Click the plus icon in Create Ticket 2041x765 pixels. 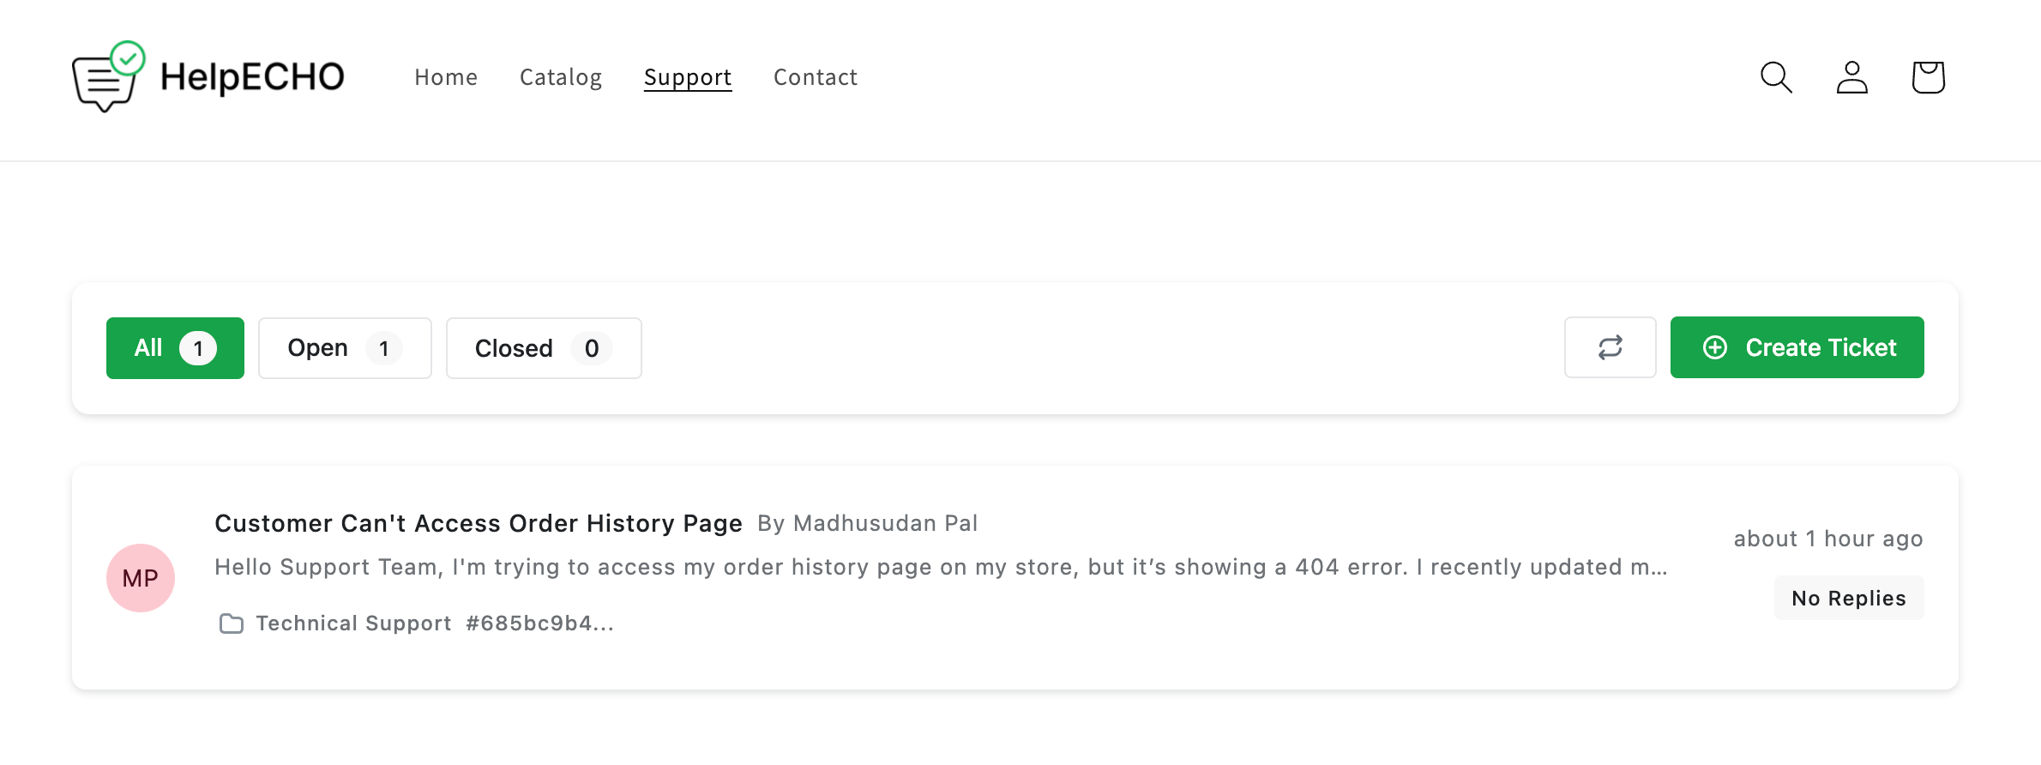pos(1714,347)
